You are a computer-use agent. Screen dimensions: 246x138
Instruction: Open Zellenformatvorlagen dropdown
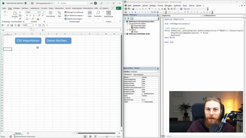coord(74,19)
